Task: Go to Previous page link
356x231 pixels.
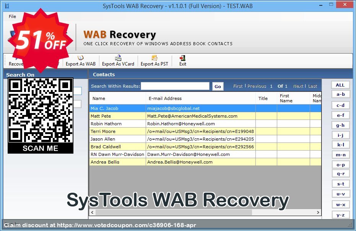Action: [x=257, y=86]
